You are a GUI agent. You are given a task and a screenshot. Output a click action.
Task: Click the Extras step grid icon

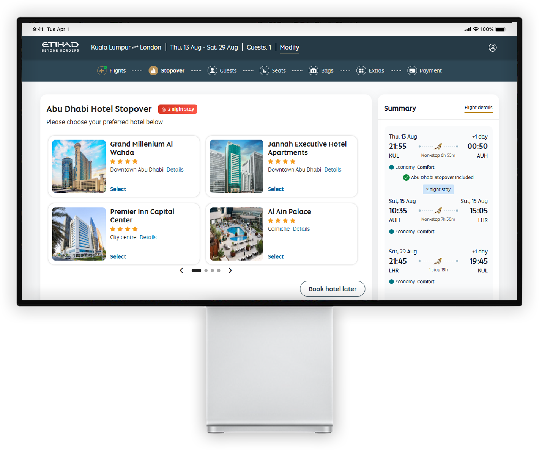tap(361, 70)
